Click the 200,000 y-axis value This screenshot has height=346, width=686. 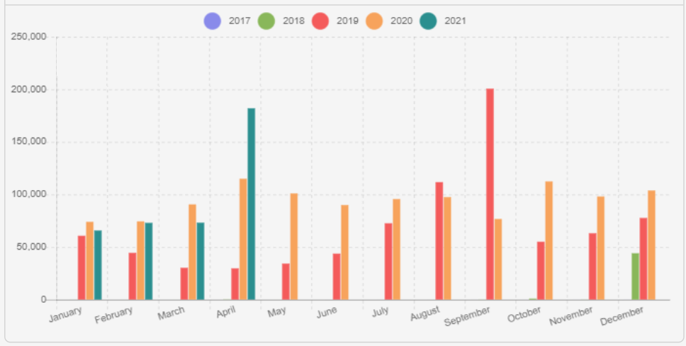(28, 90)
